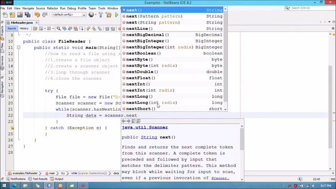Open the Output panel
This screenshot has width=336, height=189.
point(57,178)
